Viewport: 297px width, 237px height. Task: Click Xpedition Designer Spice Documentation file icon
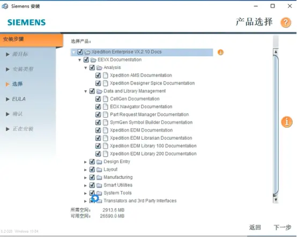tap(105, 83)
